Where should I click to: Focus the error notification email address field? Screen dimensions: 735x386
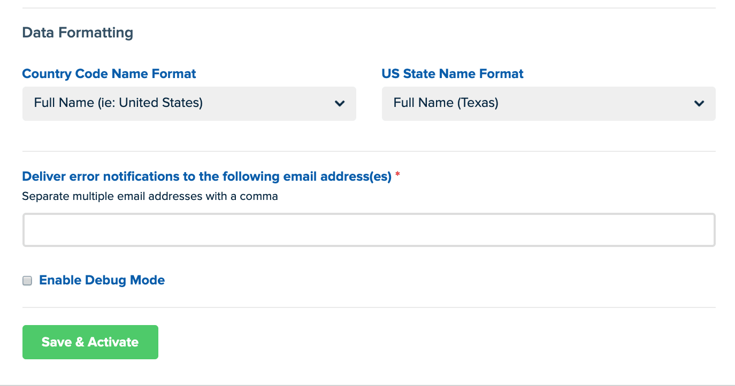(369, 230)
